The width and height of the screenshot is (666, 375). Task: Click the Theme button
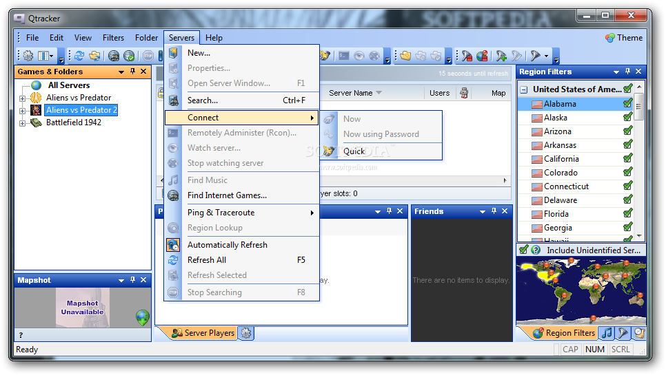[623, 38]
